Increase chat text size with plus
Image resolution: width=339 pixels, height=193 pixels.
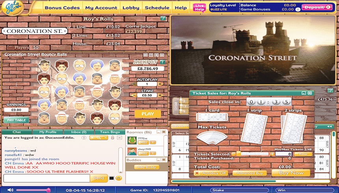(92, 138)
